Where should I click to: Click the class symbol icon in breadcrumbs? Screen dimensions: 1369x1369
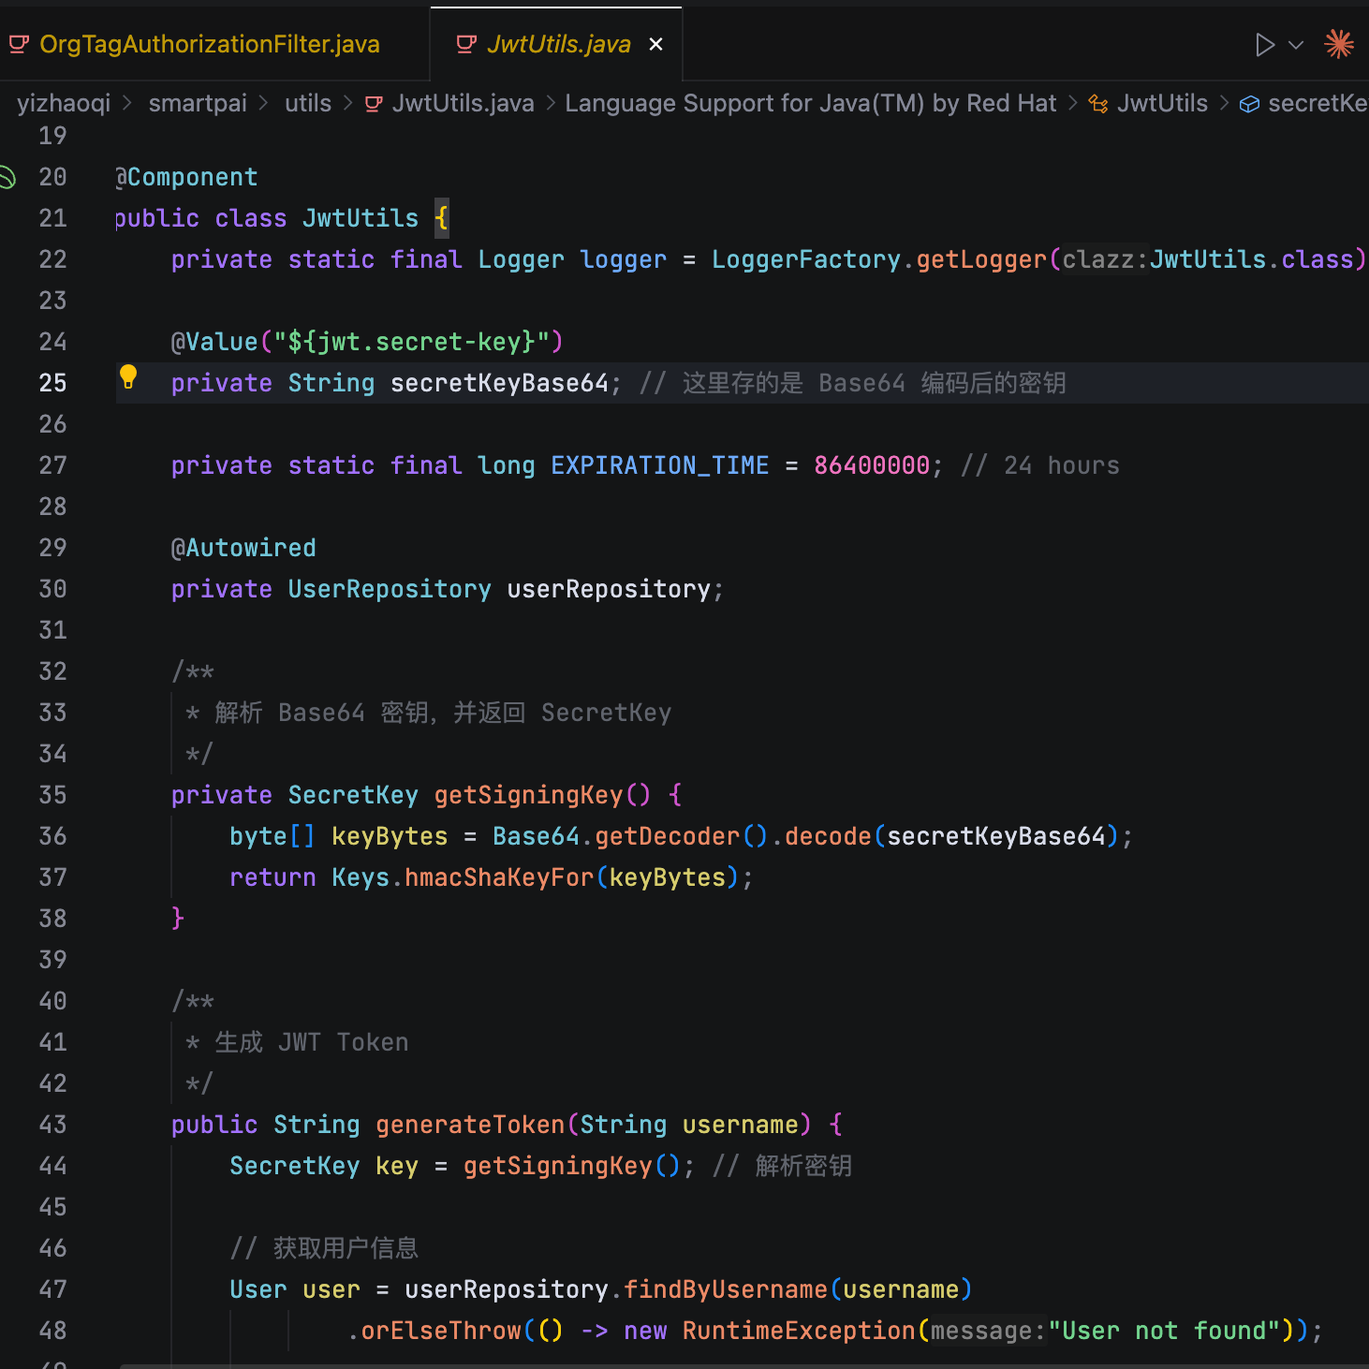(1098, 104)
